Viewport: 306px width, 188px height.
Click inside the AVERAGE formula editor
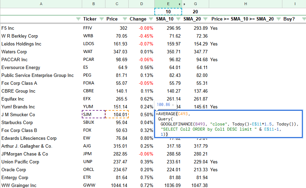pos(229,124)
